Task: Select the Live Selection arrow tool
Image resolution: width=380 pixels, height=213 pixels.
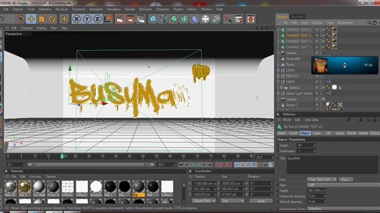Action: pos(21,19)
